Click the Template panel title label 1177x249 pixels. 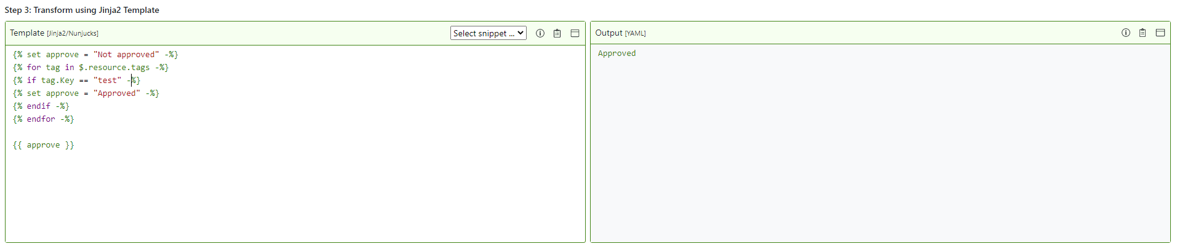pos(27,33)
